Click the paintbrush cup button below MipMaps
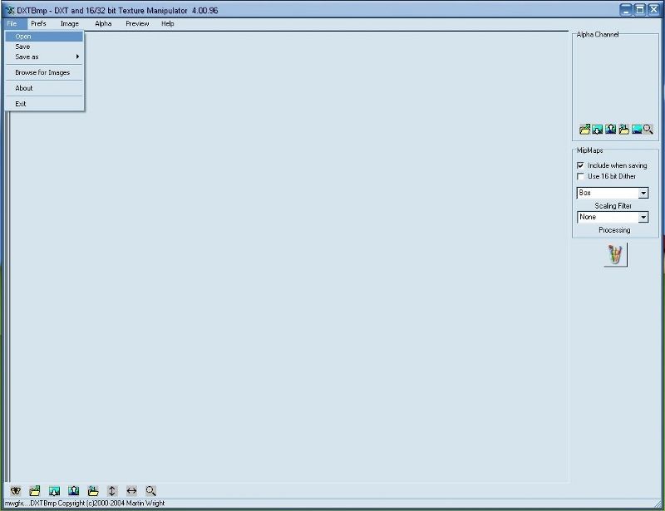Image resolution: width=665 pixels, height=511 pixels. (615, 254)
